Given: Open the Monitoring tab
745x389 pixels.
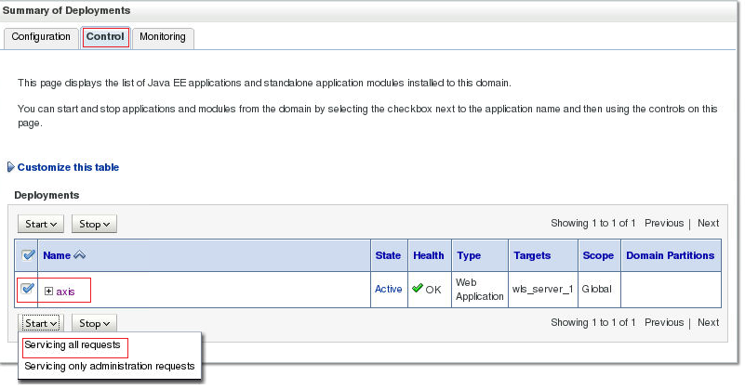Looking at the screenshot, I should [x=163, y=37].
